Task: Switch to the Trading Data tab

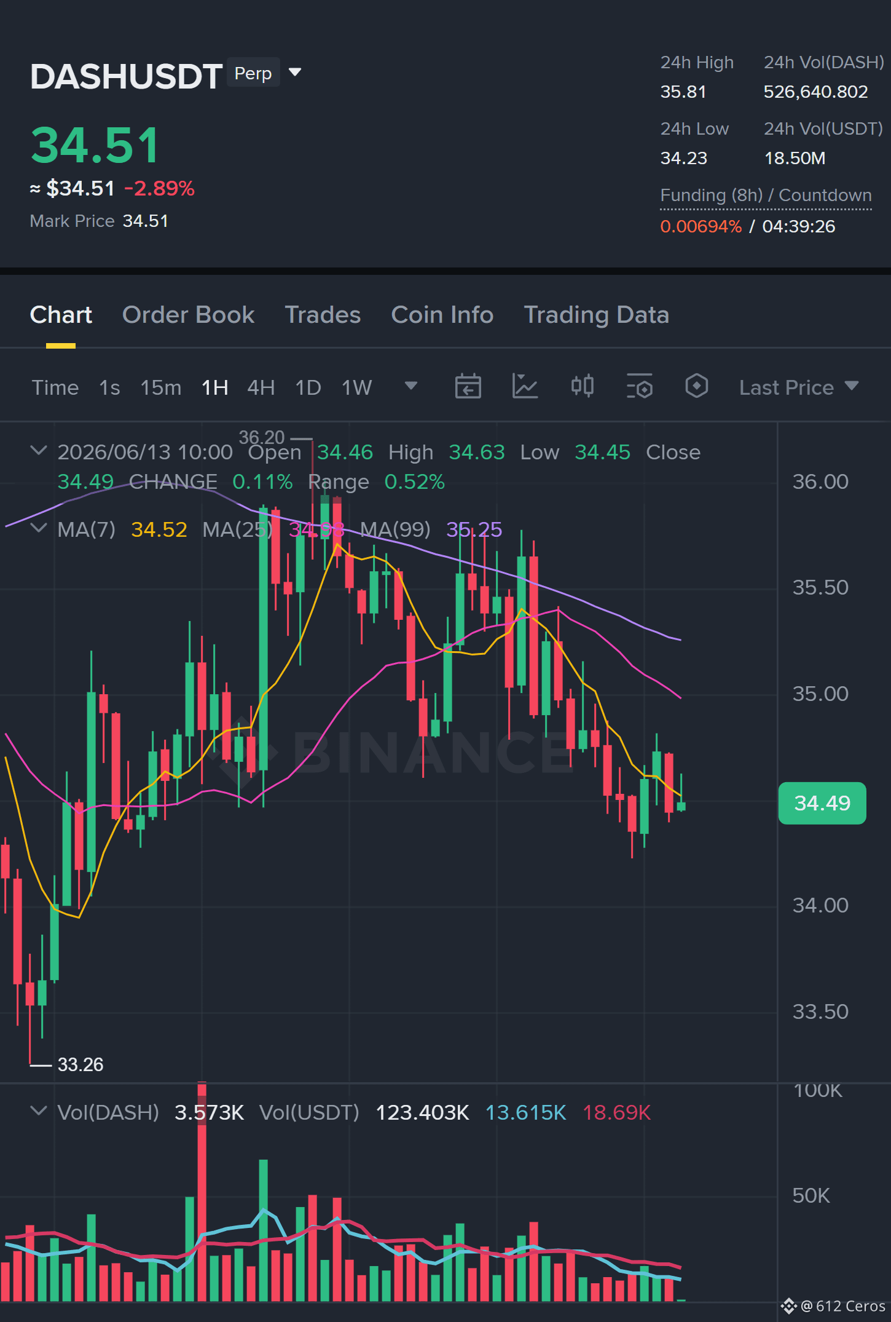Action: [596, 315]
